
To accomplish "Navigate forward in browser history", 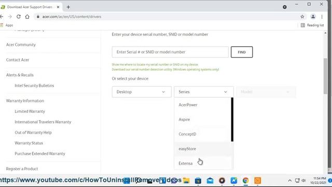I will point(10,17).
